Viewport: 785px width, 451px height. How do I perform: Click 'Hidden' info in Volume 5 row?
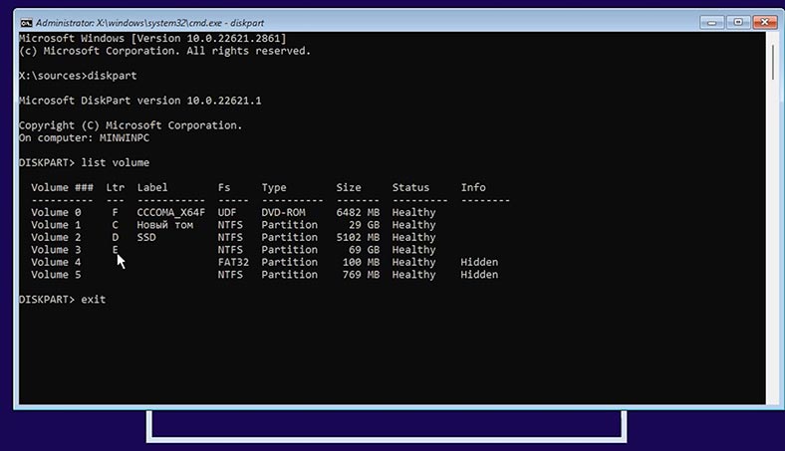479,275
